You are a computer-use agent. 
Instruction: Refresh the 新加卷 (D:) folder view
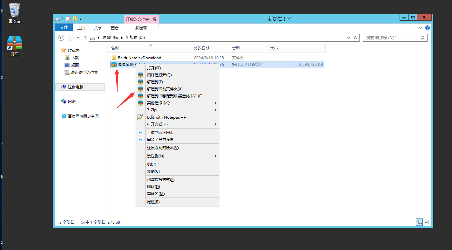pyautogui.click(x=355, y=38)
